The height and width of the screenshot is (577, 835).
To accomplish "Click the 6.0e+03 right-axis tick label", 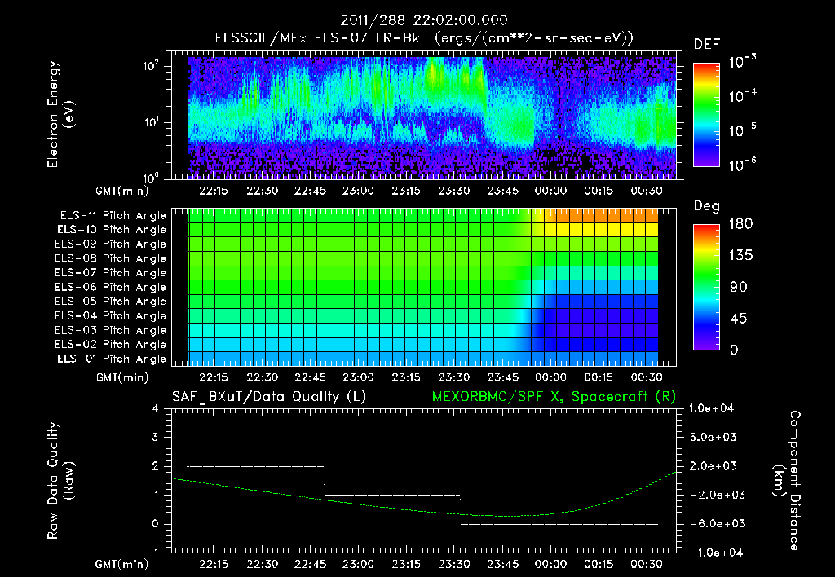I will pyautogui.click(x=714, y=437).
